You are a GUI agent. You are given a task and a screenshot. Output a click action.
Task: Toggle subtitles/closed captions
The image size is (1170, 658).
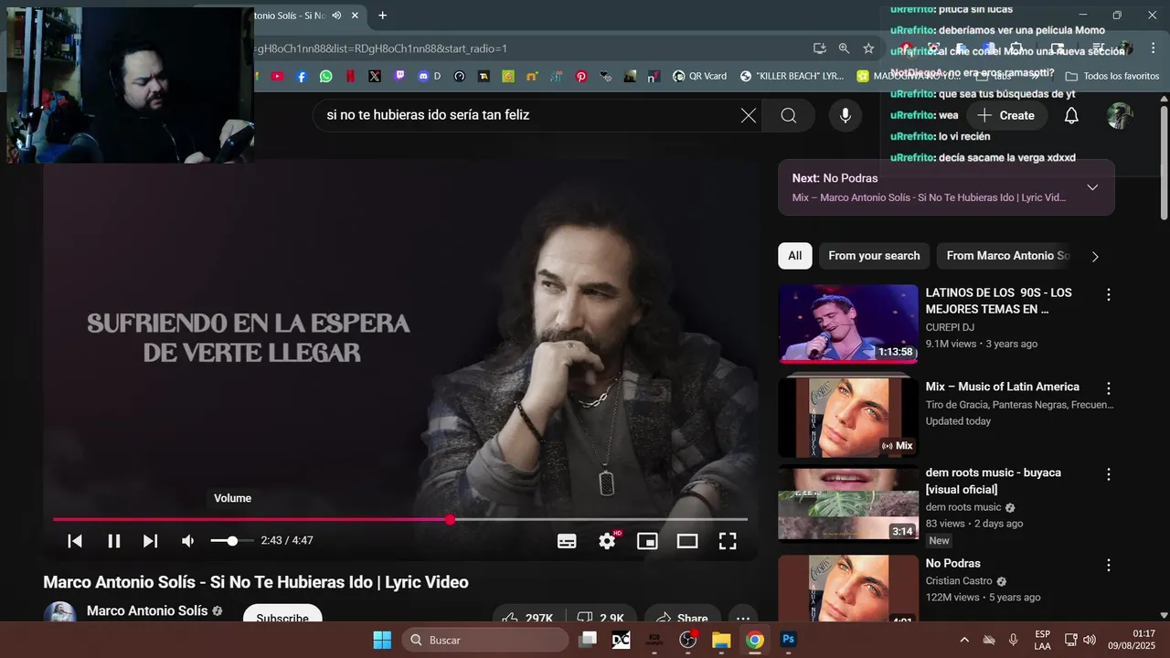tap(567, 541)
